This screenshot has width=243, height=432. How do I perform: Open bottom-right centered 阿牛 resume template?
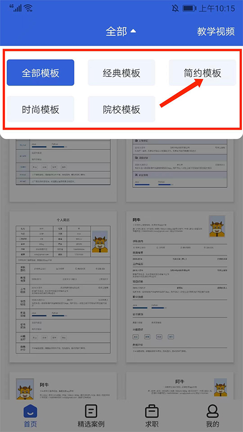pyautogui.click(x=180, y=386)
